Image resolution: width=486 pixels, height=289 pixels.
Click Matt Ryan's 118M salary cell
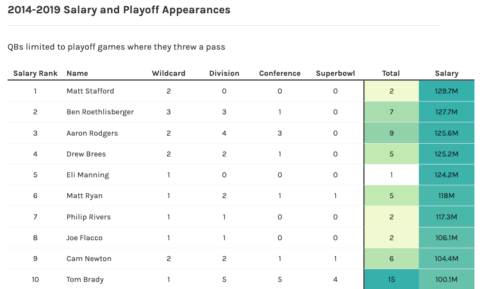click(x=446, y=196)
